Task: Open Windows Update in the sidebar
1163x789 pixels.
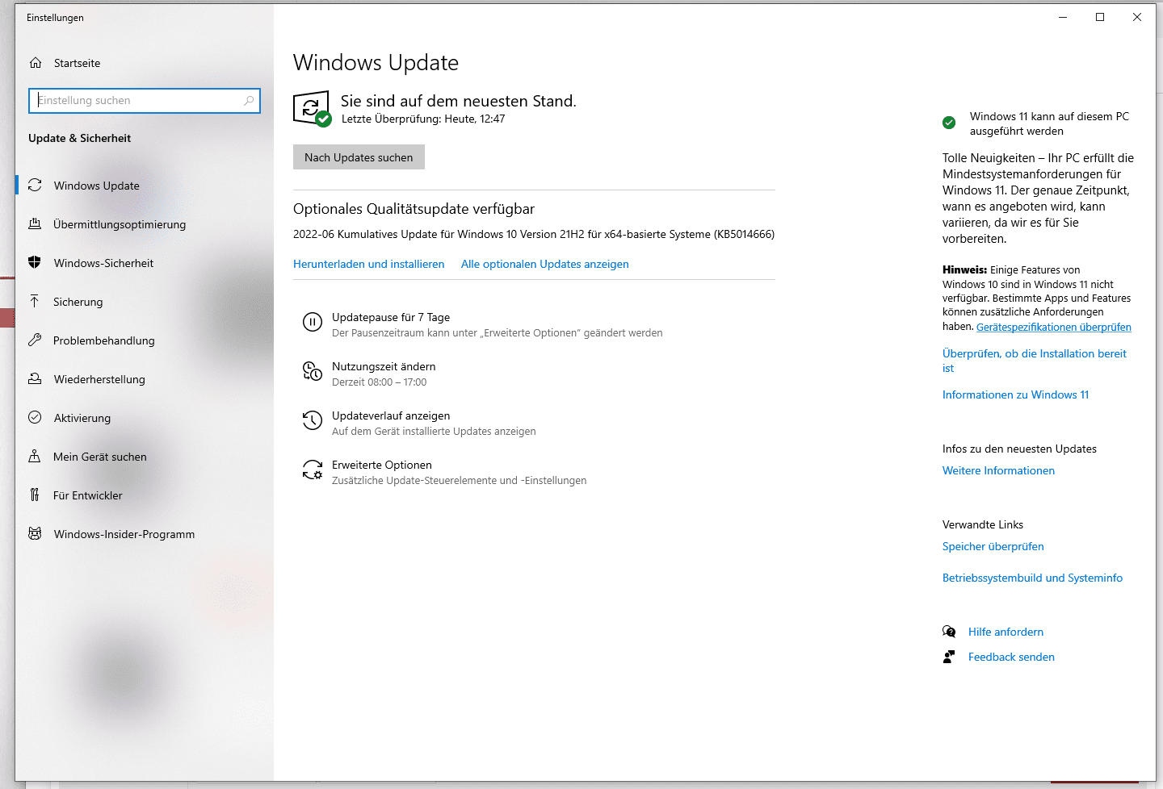Action: [145, 186]
